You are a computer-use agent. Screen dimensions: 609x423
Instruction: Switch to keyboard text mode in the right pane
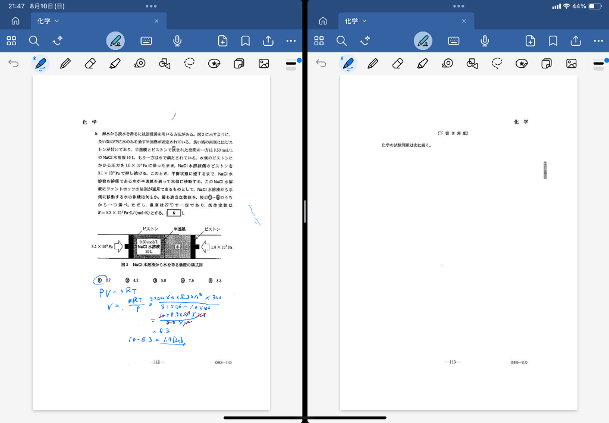pos(454,40)
